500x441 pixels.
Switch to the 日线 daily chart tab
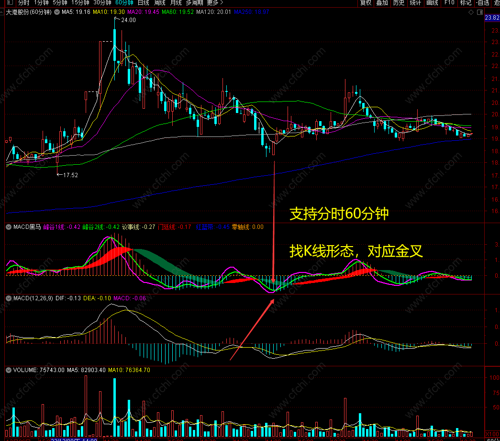(144, 3)
